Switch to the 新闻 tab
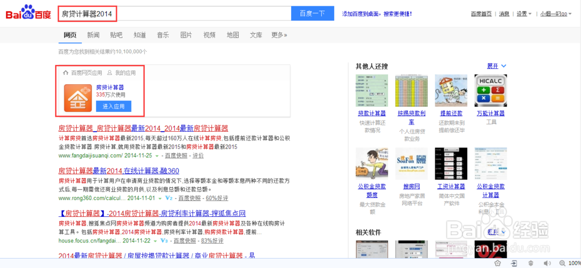This screenshot has width=581, height=268. (x=94, y=35)
